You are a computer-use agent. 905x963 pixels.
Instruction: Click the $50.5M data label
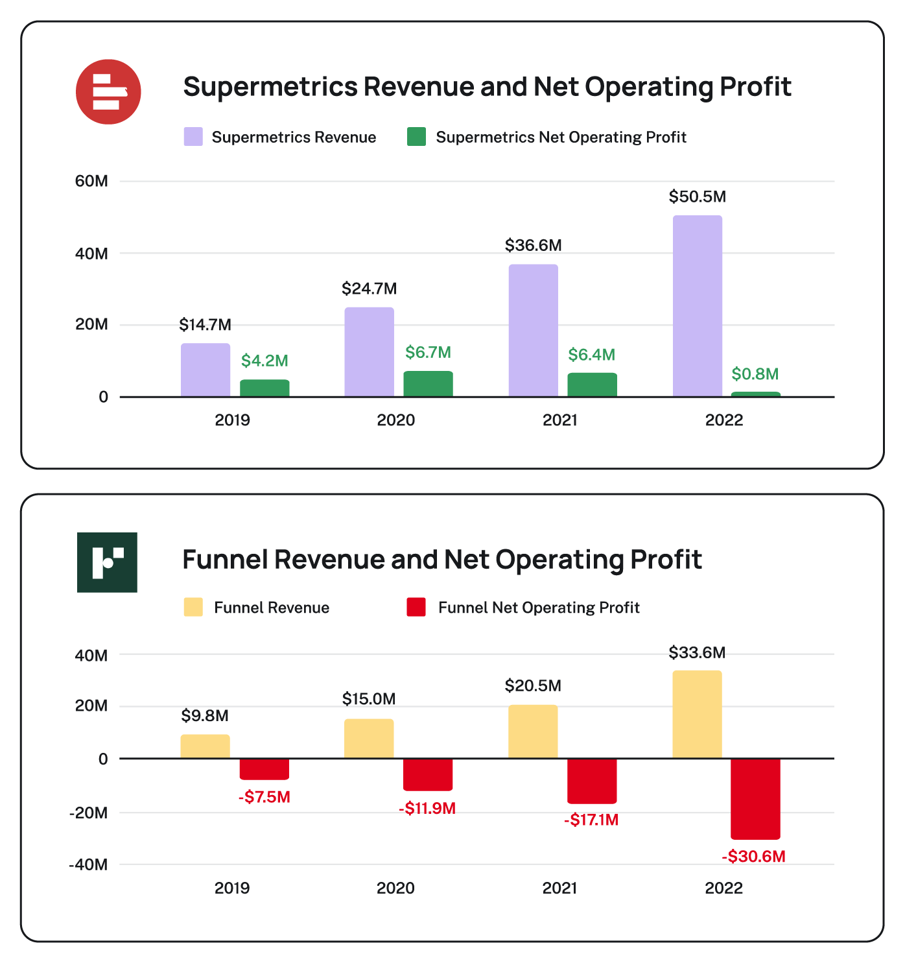[697, 196]
